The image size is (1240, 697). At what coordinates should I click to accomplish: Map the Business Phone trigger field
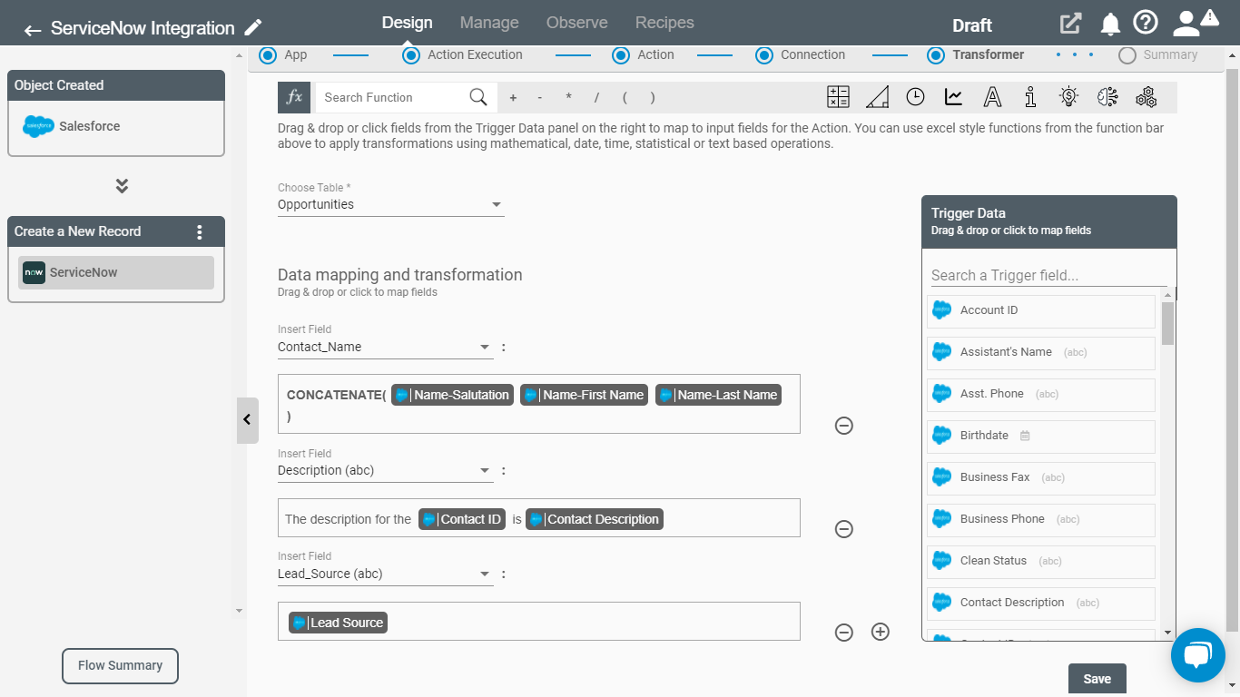pyautogui.click(x=1041, y=519)
